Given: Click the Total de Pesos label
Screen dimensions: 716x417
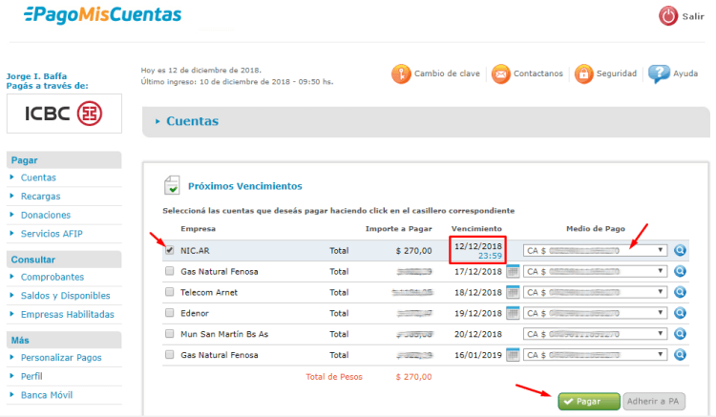Looking at the screenshot, I should pyautogui.click(x=334, y=377).
